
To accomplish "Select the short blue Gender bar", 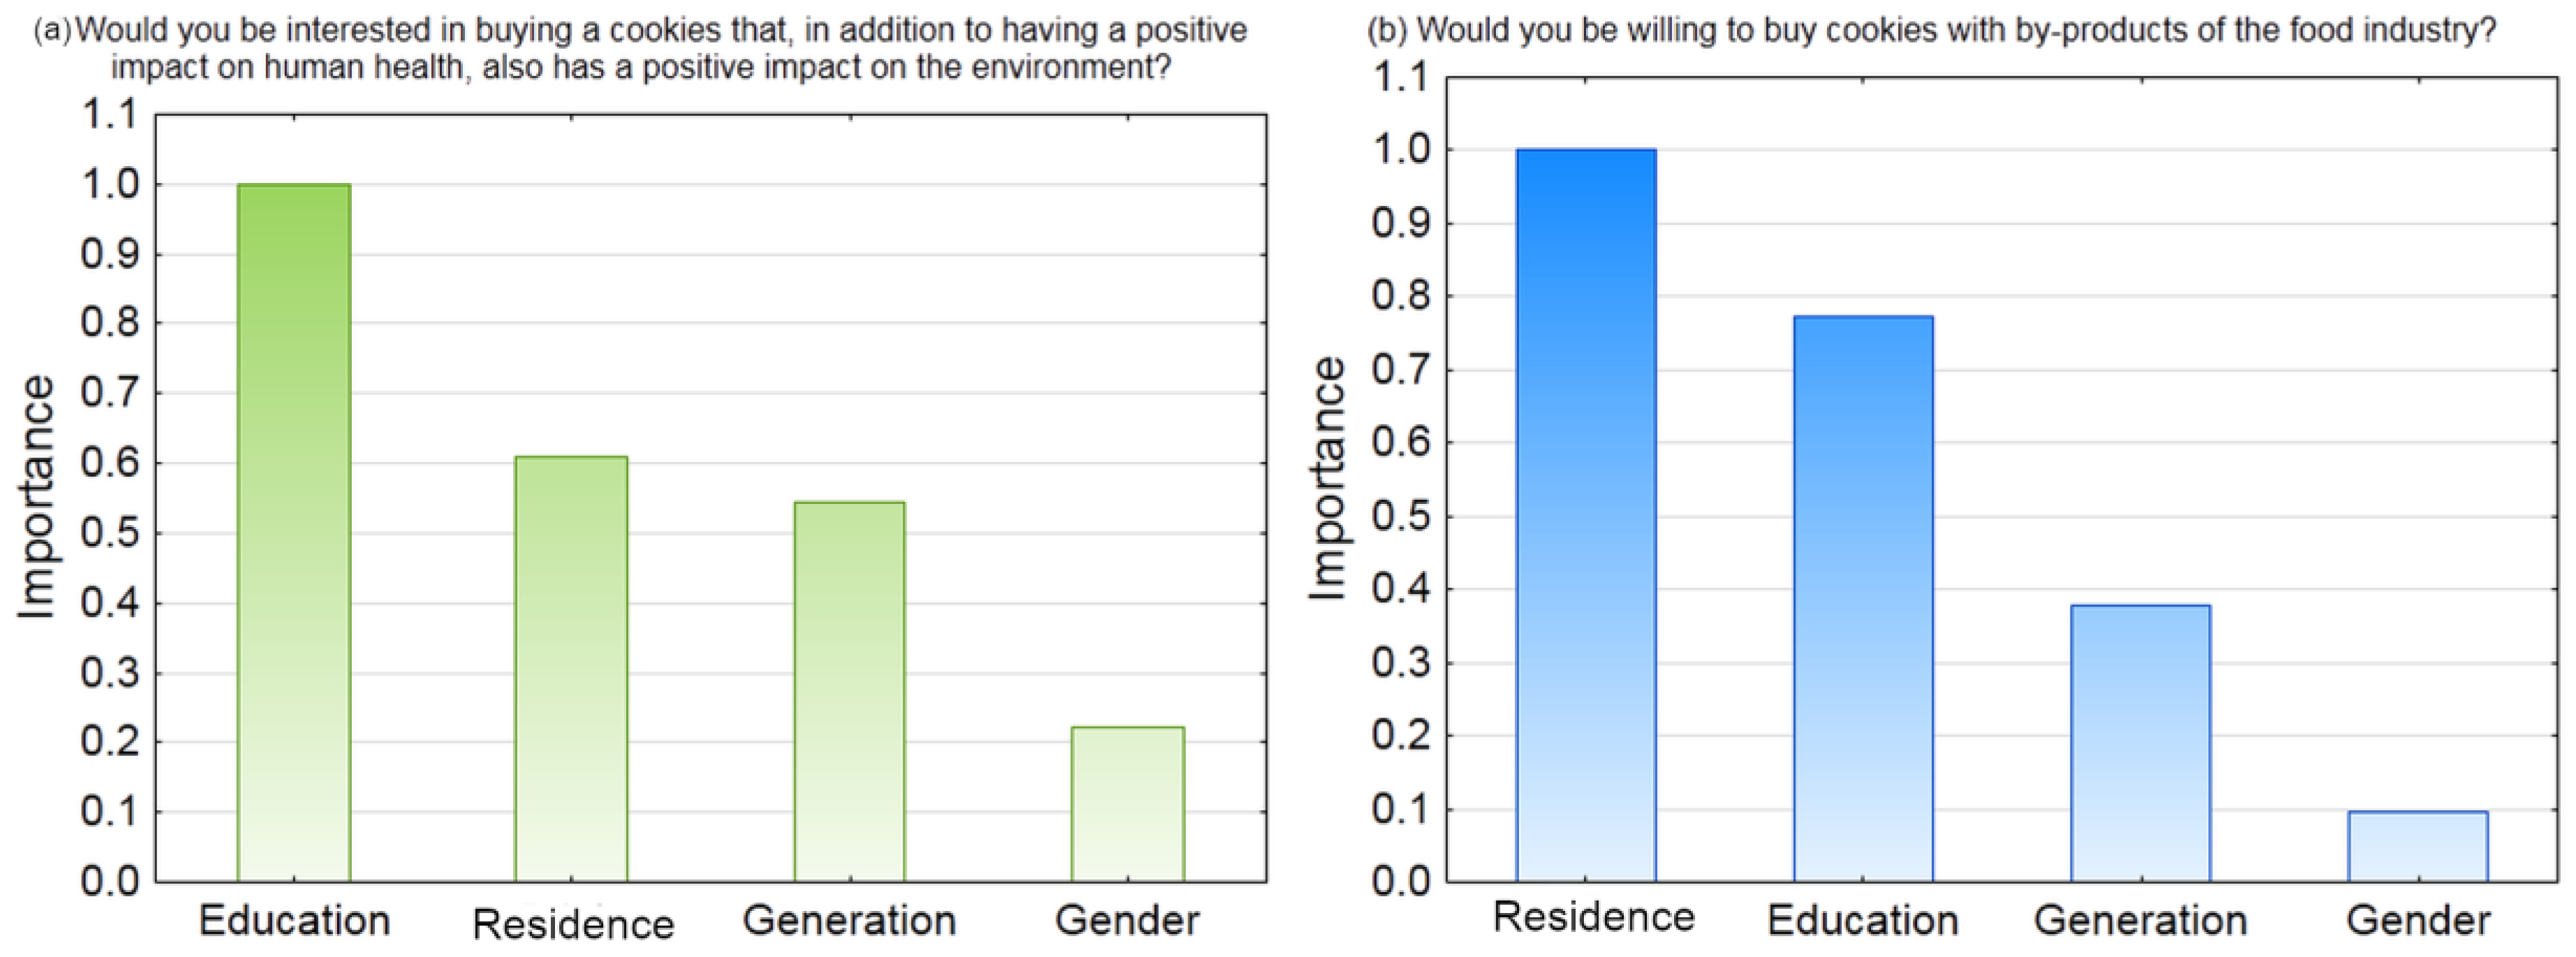I will 2417,846.
